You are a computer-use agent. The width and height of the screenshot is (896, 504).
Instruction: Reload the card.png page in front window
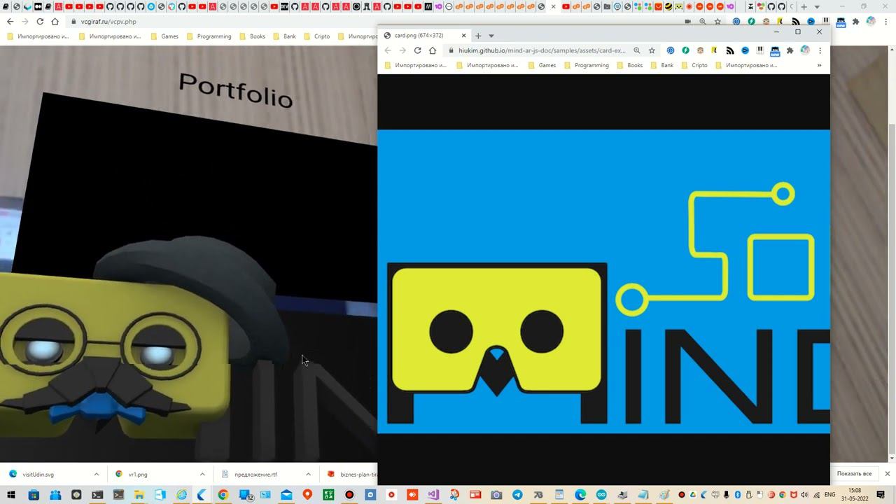pos(417,50)
